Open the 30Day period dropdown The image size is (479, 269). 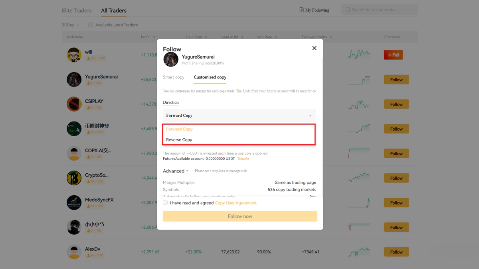(x=71, y=25)
